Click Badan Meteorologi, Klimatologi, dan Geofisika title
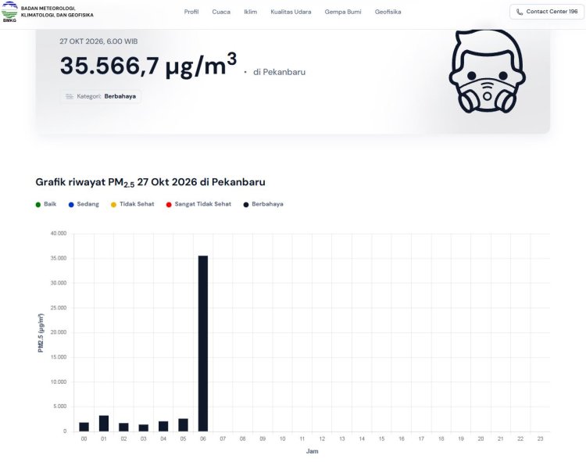The width and height of the screenshot is (586, 462). [x=57, y=12]
